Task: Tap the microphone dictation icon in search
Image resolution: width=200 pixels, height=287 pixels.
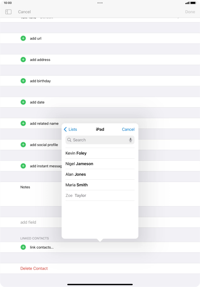Action: 131,140
